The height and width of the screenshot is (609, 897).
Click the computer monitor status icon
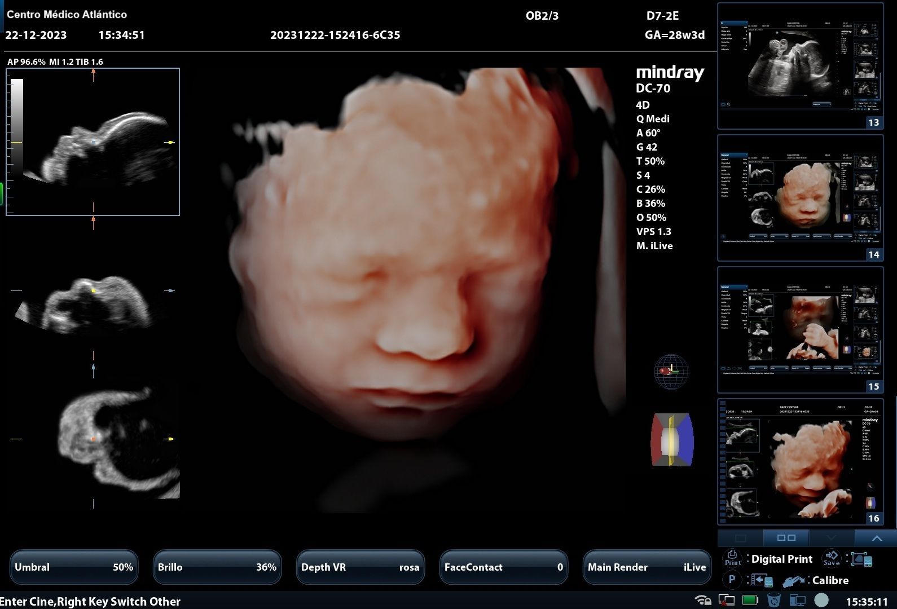pos(797,600)
